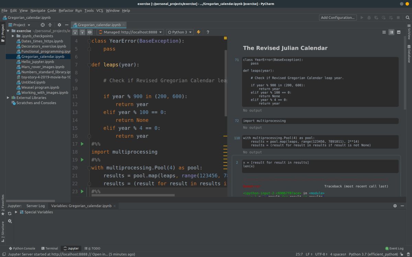Click the Search Everywhere magnifier icon
Screen dimensions: 412x257
tap(407, 17)
